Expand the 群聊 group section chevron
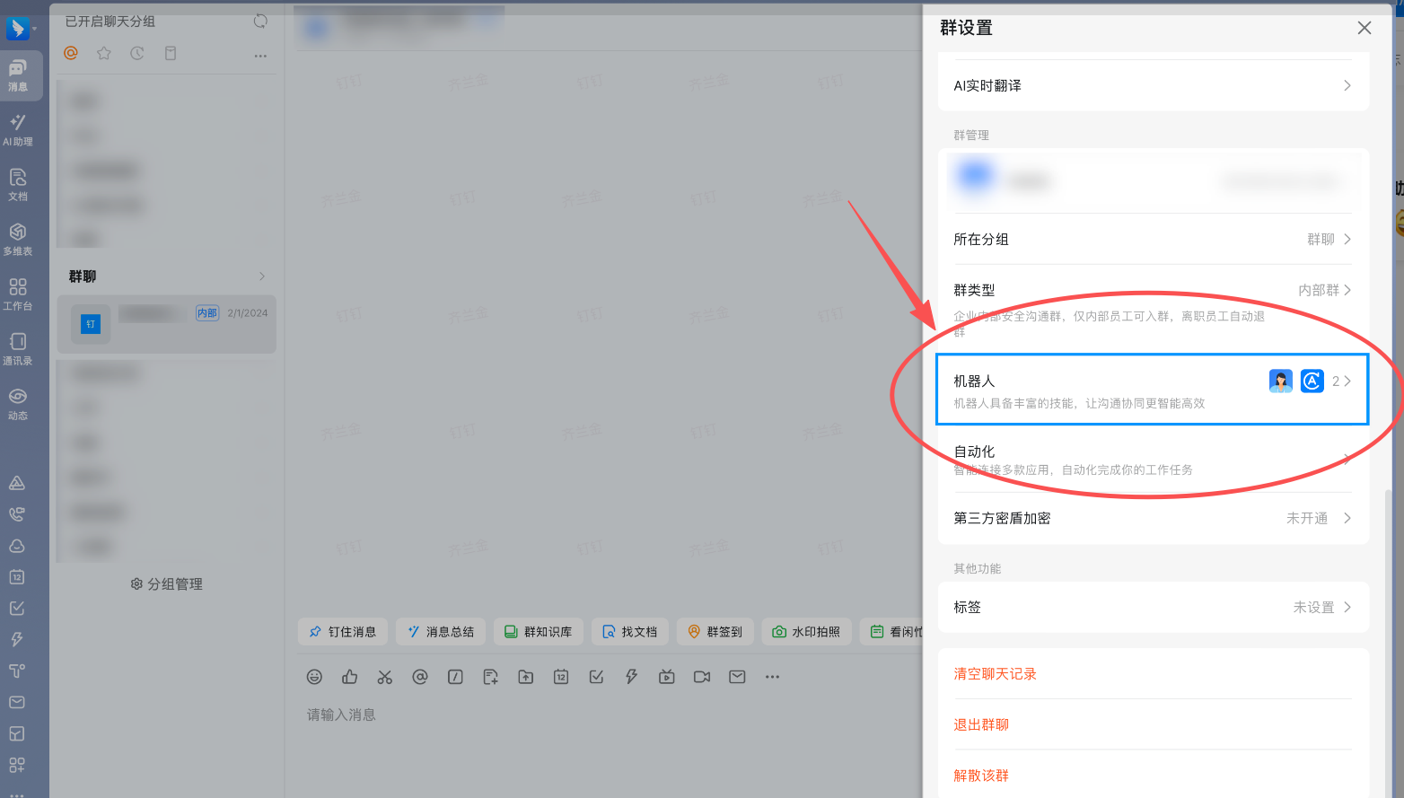This screenshot has height=798, width=1404. click(261, 276)
